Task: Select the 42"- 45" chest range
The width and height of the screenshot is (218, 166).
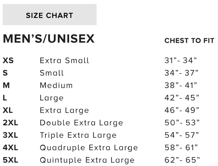Action: 182,98
